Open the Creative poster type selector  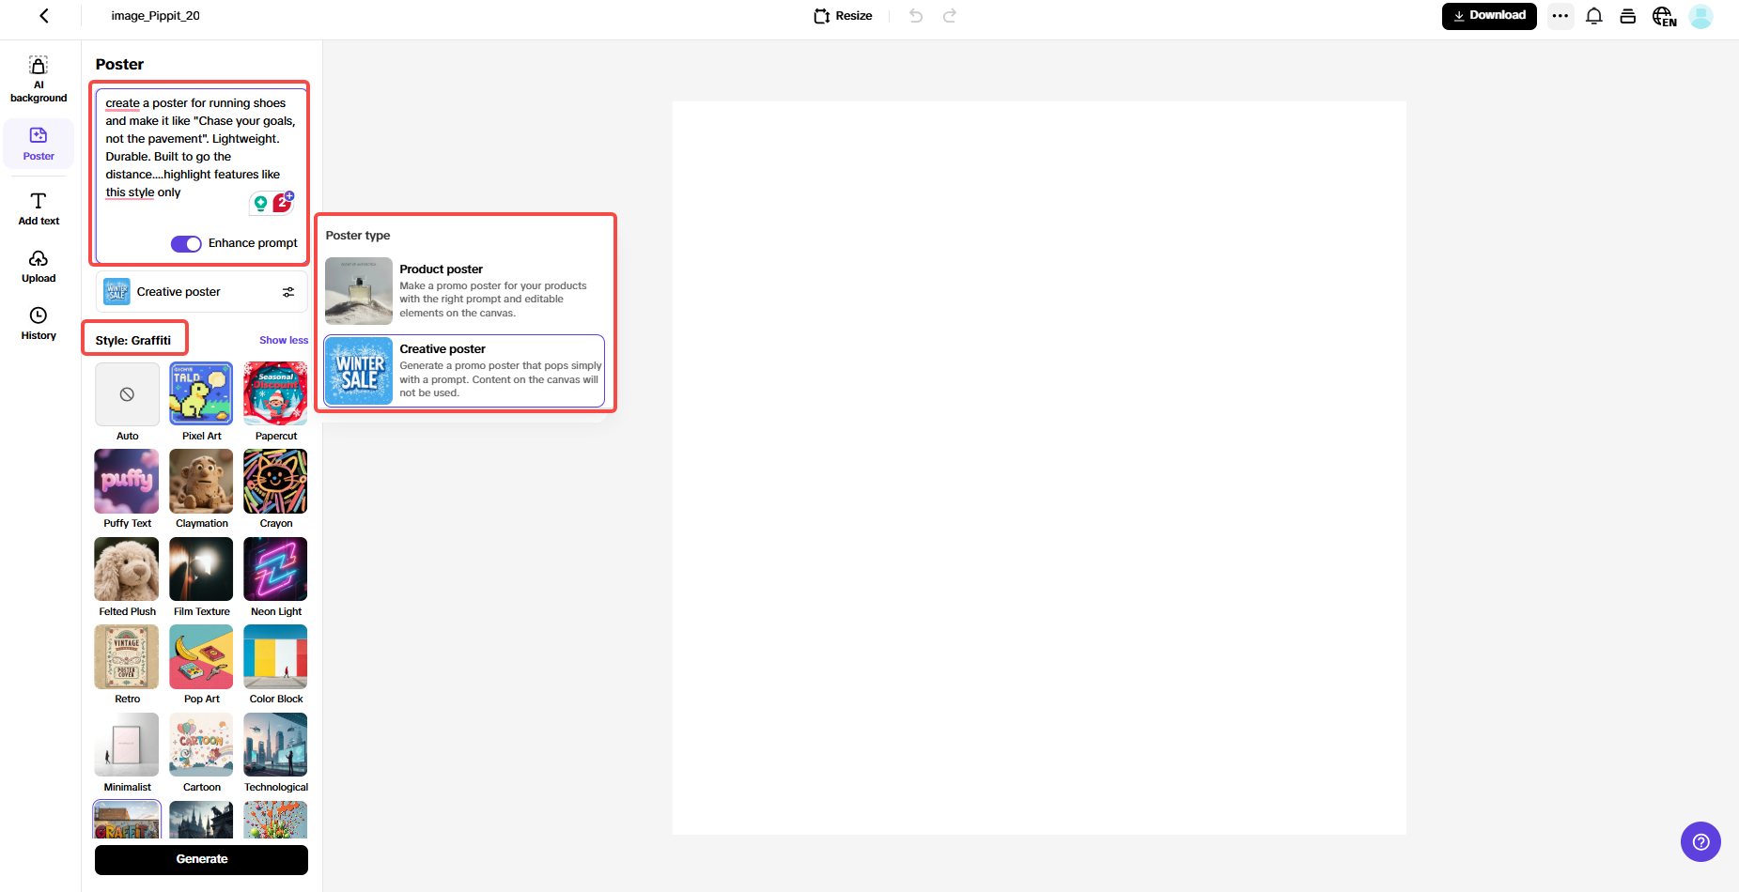201,292
